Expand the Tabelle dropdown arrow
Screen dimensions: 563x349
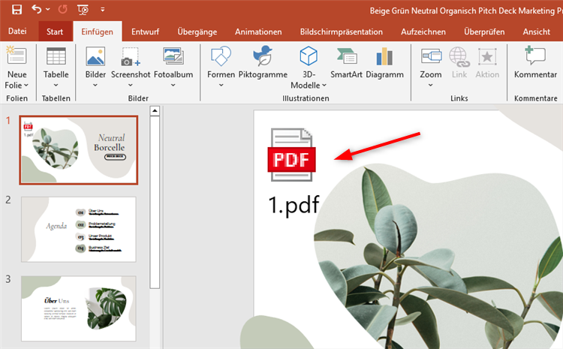tap(56, 85)
